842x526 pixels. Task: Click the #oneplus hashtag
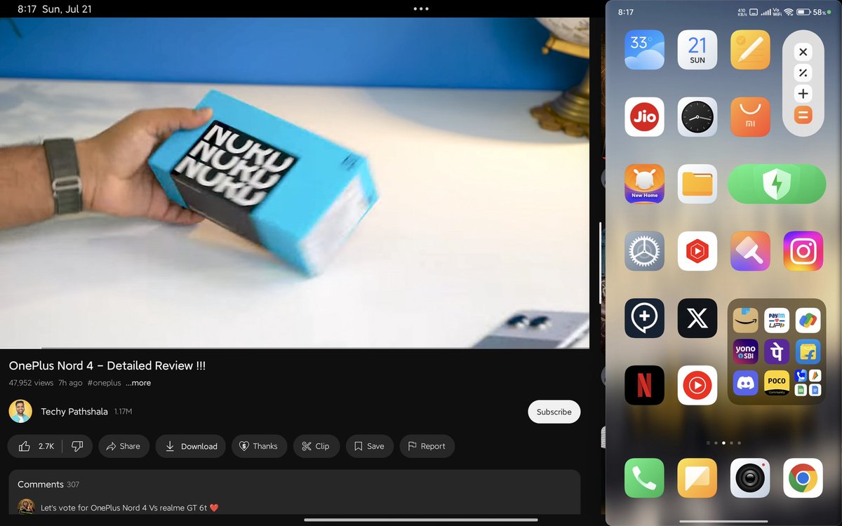click(x=104, y=383)
